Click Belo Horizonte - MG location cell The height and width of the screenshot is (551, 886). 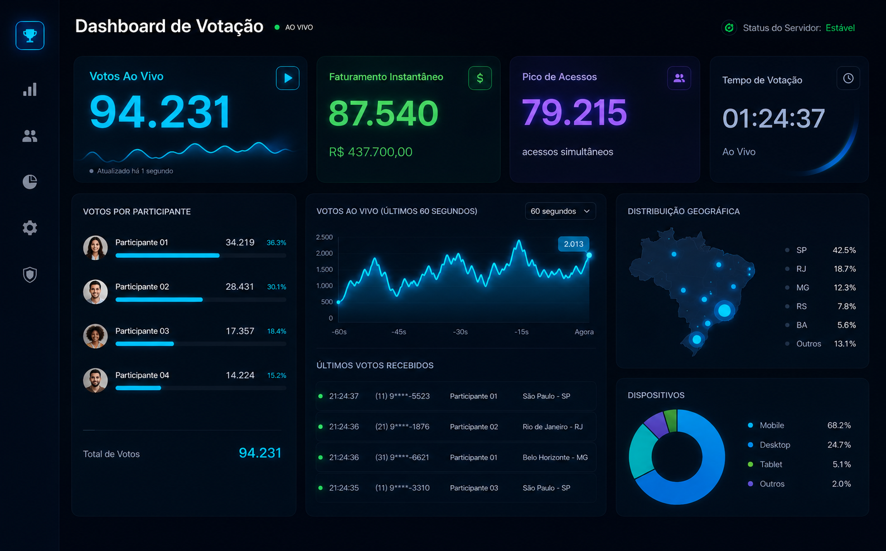coord(555,457)
